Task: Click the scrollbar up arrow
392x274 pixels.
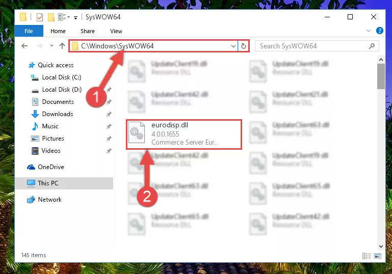Action: tap(381, 60)
